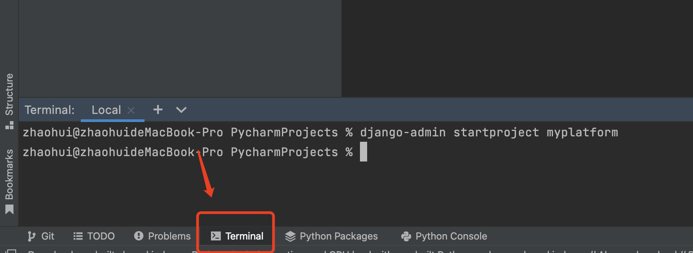
Task: Click the Python Console label
Action: tap(451, 236)
